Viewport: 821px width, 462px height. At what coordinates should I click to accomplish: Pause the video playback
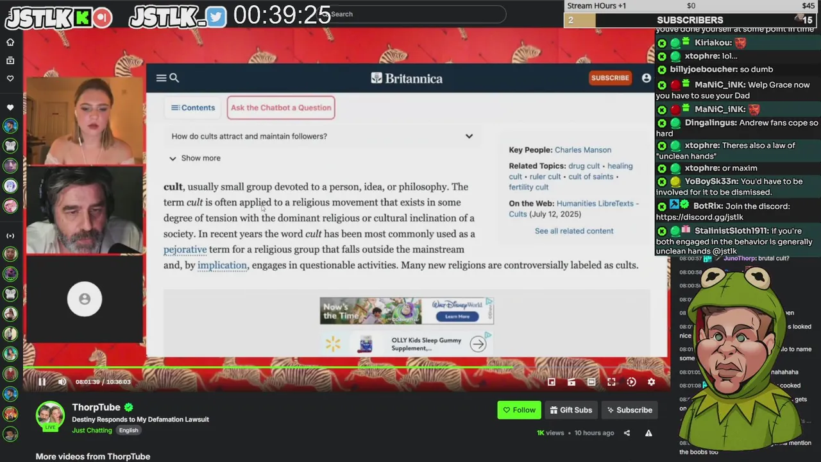click(x=42, y=382)
